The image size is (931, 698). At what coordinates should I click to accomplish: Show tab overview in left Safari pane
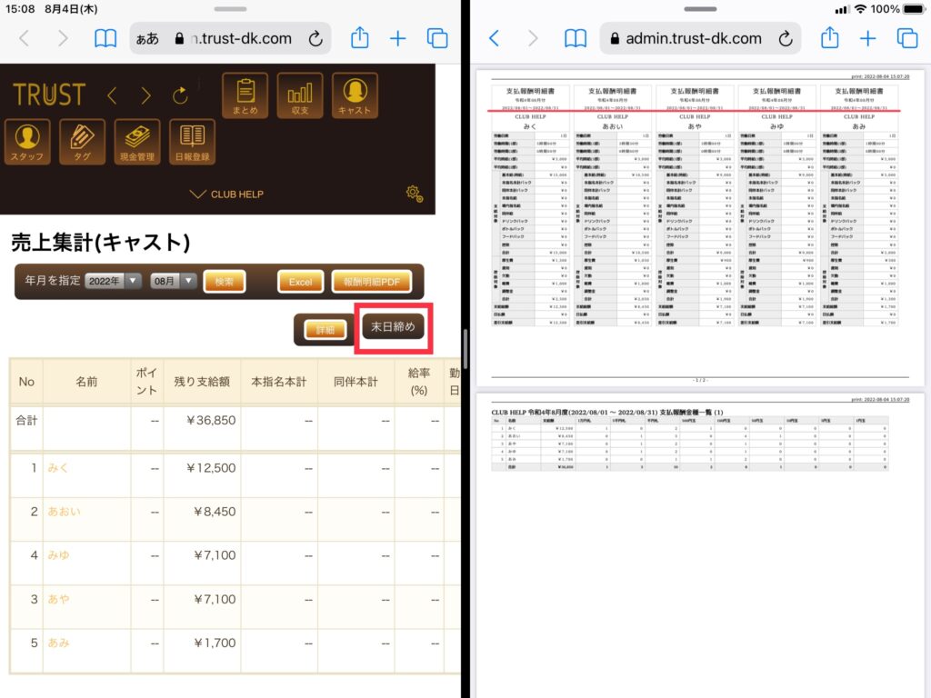coord(437,38)
